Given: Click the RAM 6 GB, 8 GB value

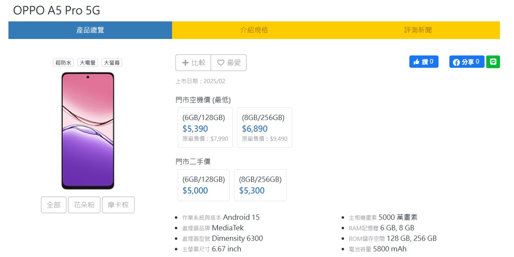Looking at the screenshot, I should click(397, 228).
